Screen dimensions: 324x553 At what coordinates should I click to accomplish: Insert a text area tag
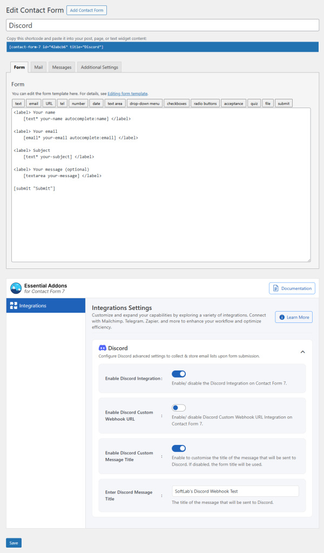point(115,103)
